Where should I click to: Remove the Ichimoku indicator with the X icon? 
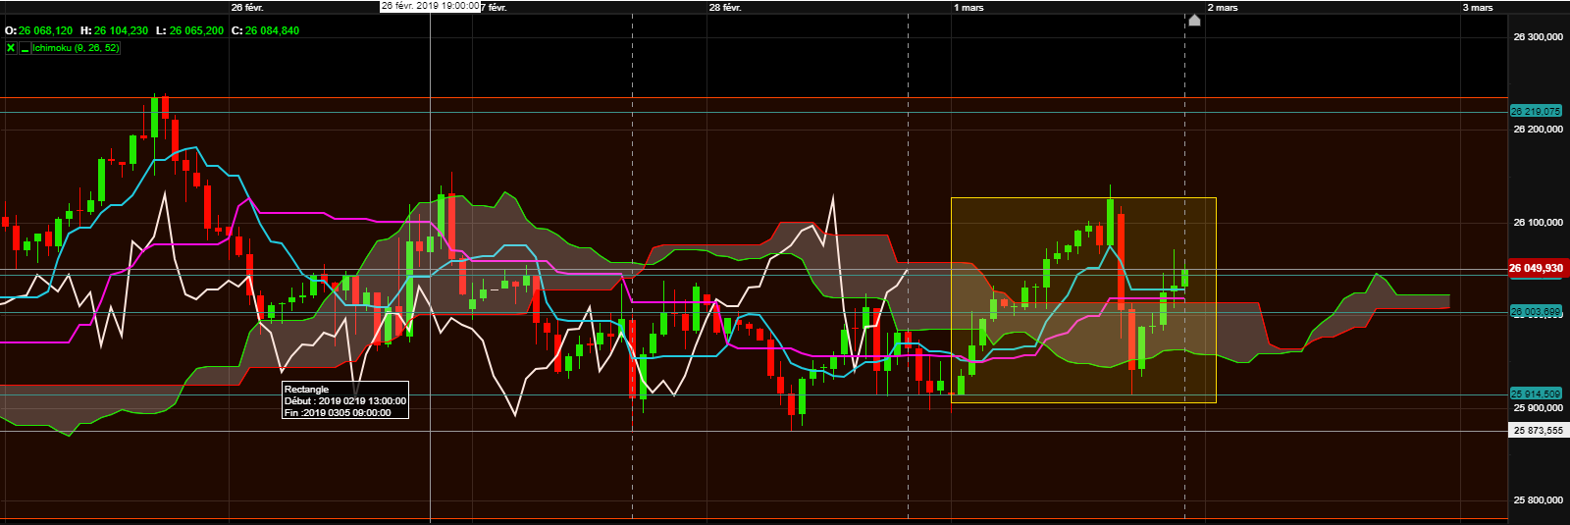[x=11, y=47]
